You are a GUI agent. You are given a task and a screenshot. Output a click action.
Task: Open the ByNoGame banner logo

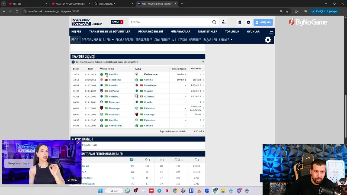[308, 22]
